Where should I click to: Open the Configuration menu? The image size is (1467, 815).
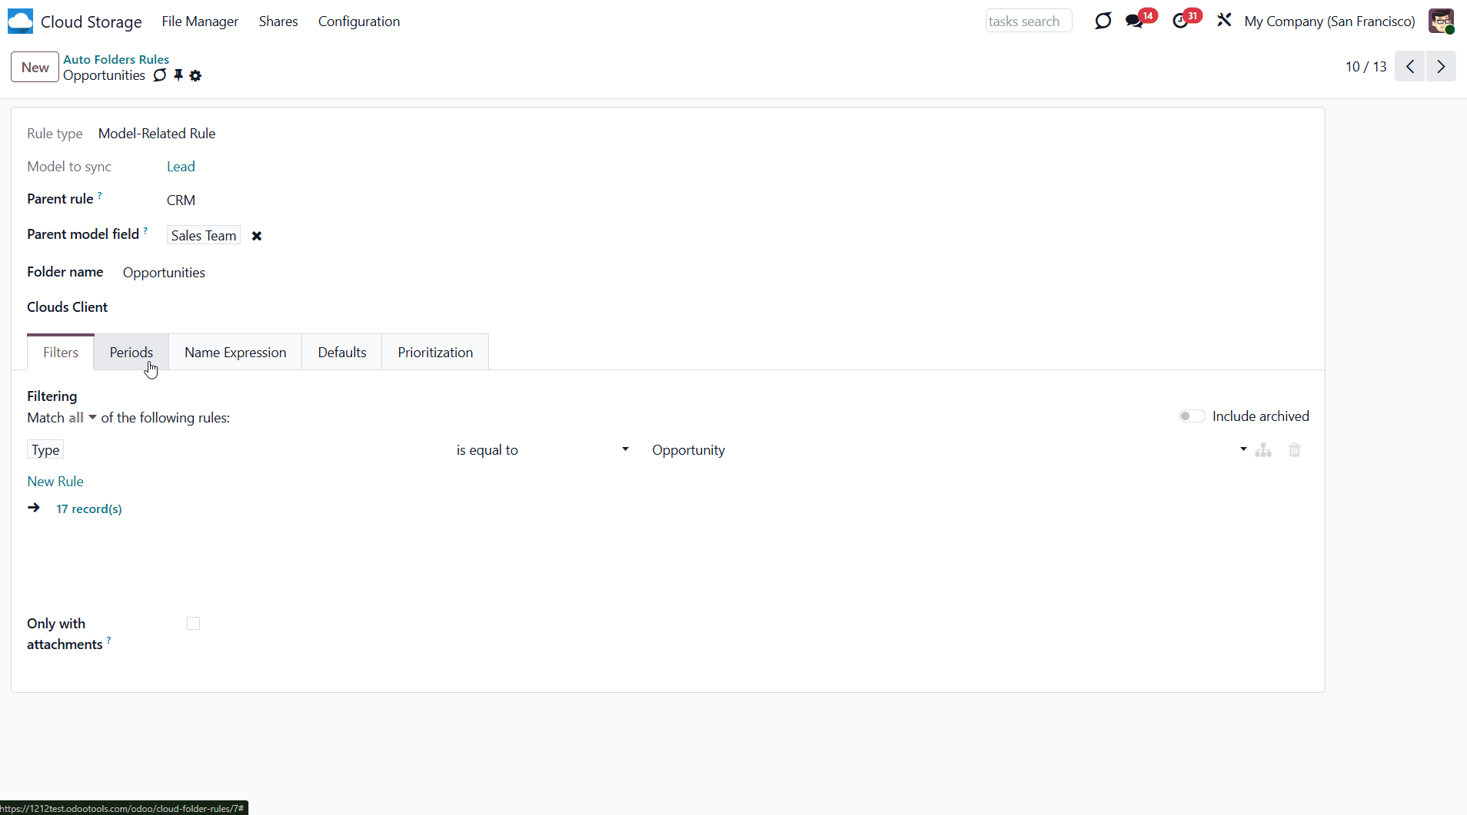tap(359, 22)
